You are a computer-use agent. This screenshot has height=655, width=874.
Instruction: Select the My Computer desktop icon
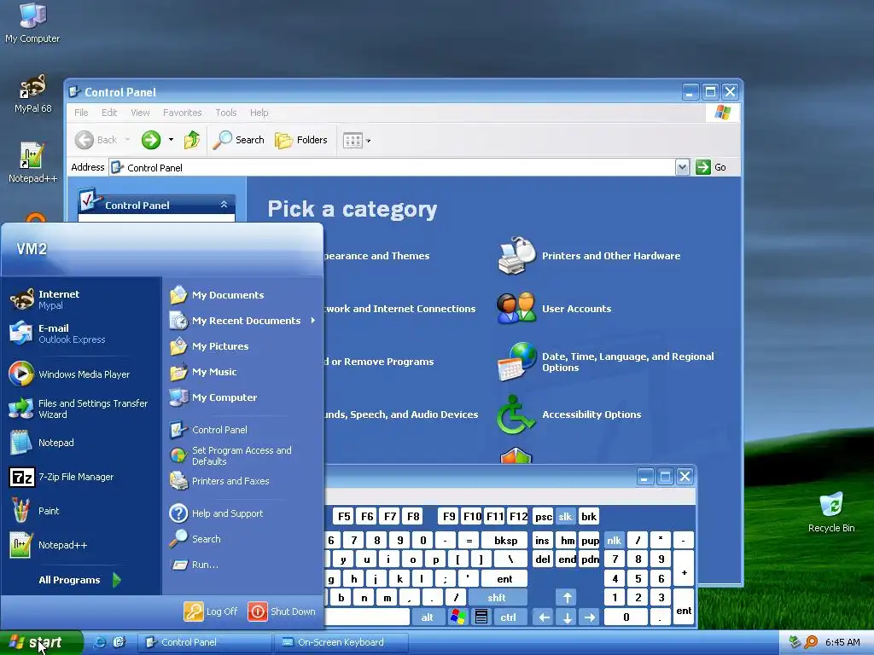pos(32,23)
